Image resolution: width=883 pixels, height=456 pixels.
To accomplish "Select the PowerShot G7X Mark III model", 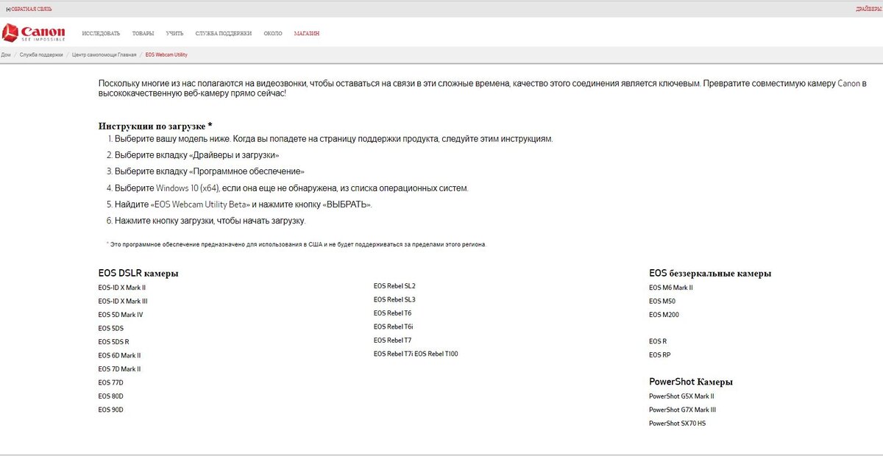I will pyautogui.click(x=682, y=410).
